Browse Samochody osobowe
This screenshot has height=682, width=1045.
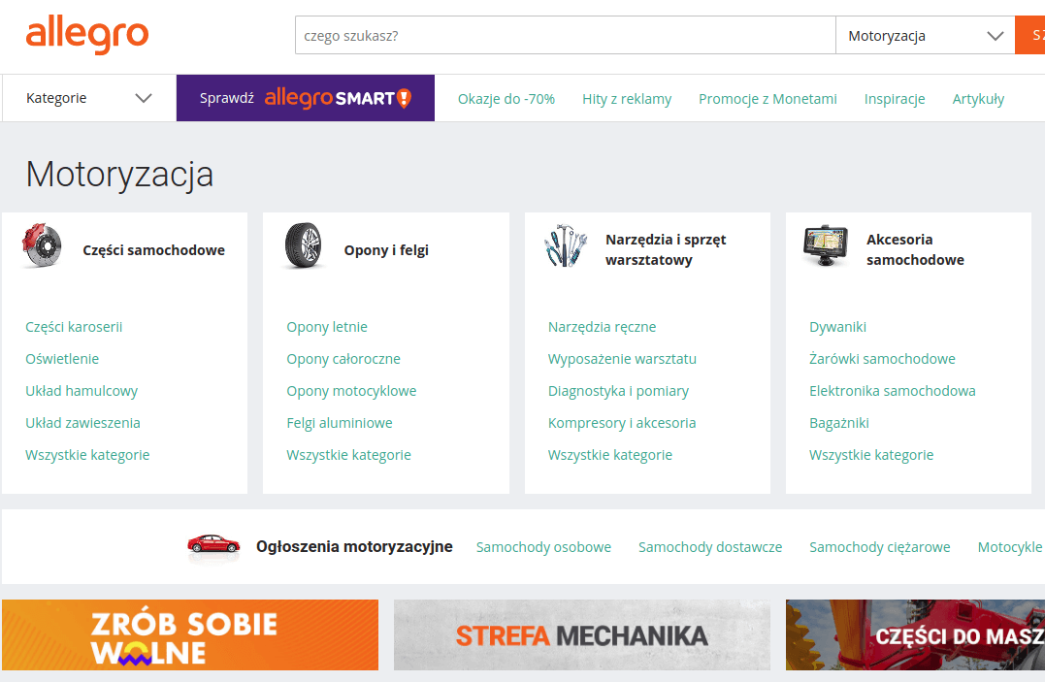pyautogui.click(x=543, y=546)
